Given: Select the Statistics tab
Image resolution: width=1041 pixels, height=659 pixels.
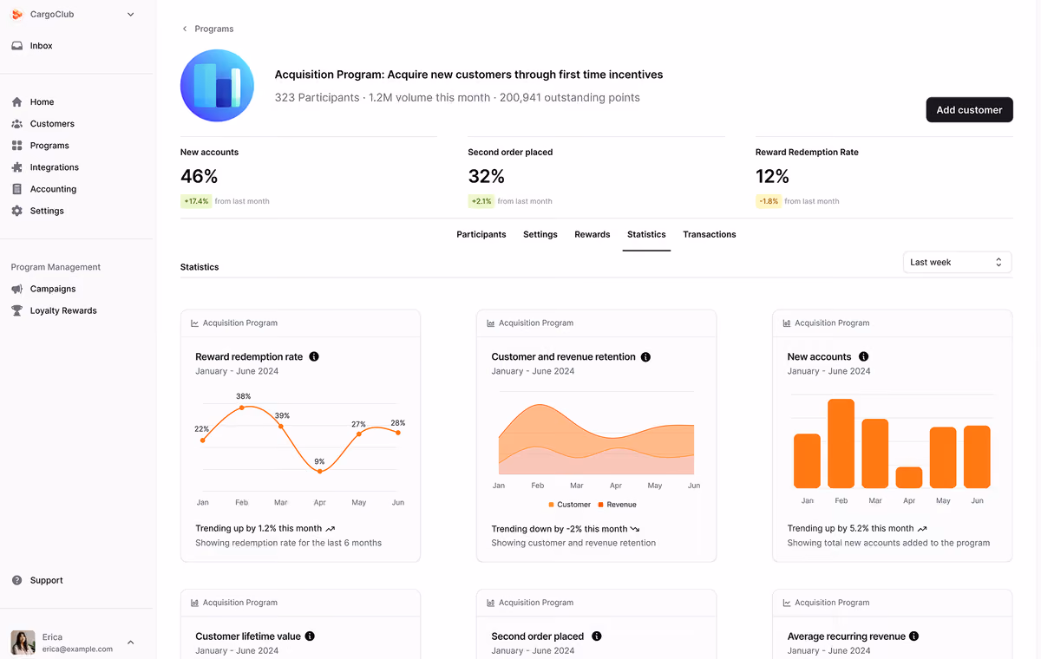Looking at the screenshot, I should point(646,234).
